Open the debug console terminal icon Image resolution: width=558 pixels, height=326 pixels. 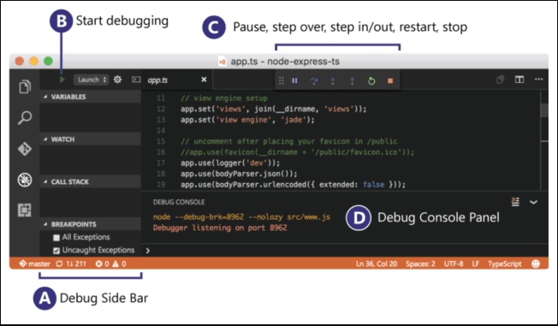coord(136,80)
